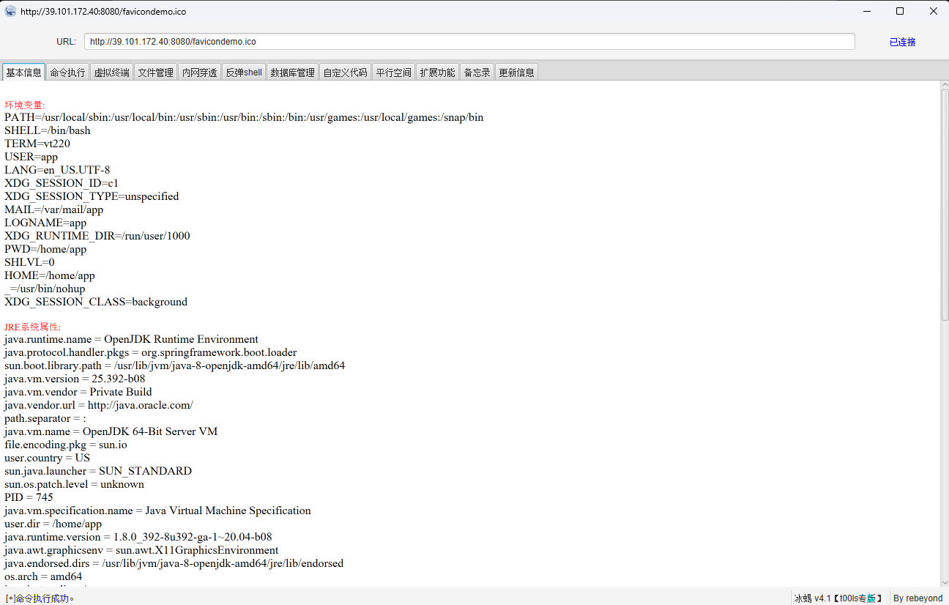The height and width of the screenshot is (605, 949).
Task: Click the 冰蝎 v4.1 version label
Action: [x=839, y=598]
